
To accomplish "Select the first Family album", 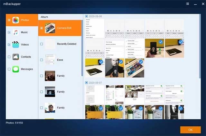I will pos(61,76).
